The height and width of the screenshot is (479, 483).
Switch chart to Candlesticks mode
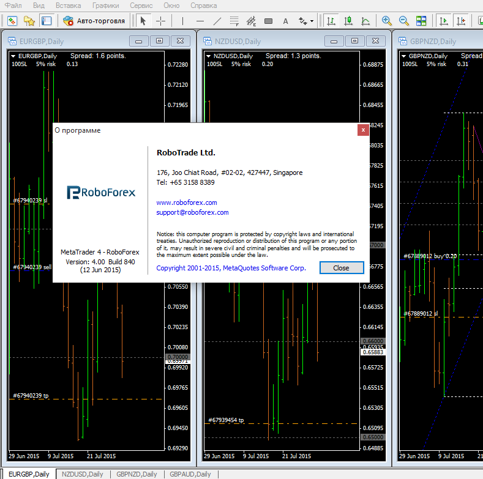coord(348,21)
